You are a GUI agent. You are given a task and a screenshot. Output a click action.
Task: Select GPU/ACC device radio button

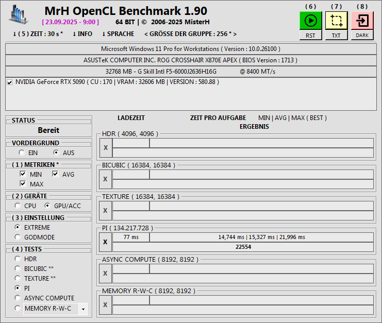pyautogui.click(x=47, y=206)
